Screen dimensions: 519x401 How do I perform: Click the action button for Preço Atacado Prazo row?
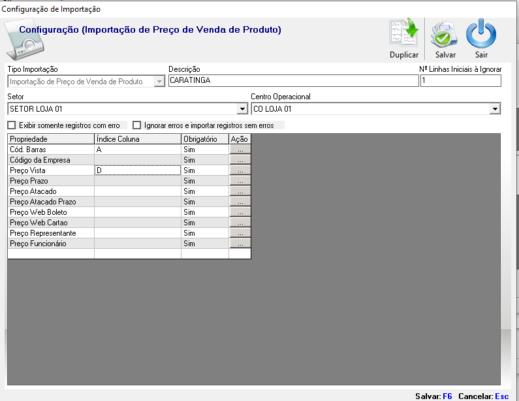pos(240,201)
